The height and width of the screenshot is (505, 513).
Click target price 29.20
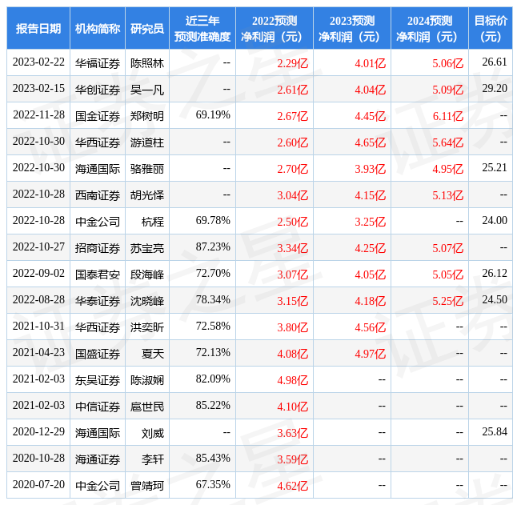(x=495, y=89)
